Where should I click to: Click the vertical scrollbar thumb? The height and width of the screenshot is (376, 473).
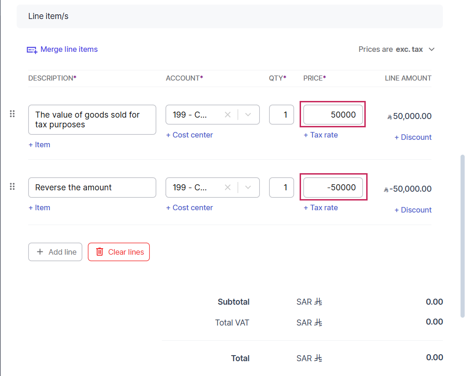pyautogui.click(x=463, y=236)
